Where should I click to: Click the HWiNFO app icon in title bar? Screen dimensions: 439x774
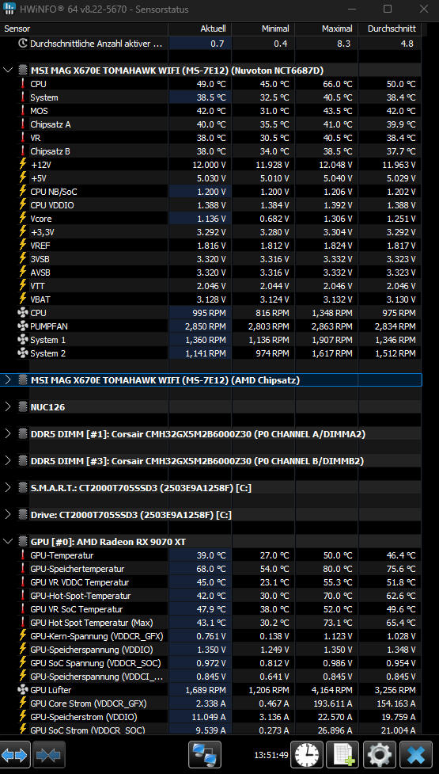(9, 9)
